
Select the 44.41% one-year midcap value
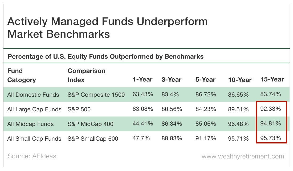(143, 124)
